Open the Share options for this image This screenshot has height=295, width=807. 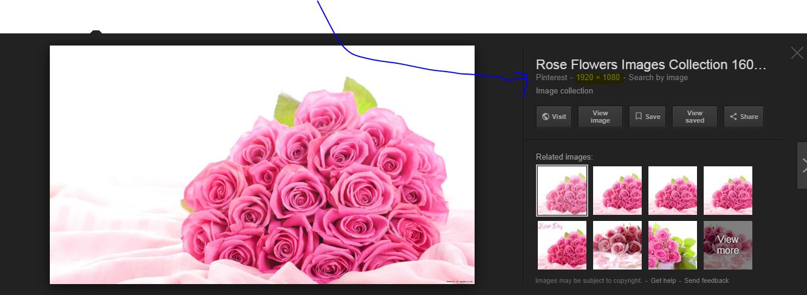[x=744, y=117]
